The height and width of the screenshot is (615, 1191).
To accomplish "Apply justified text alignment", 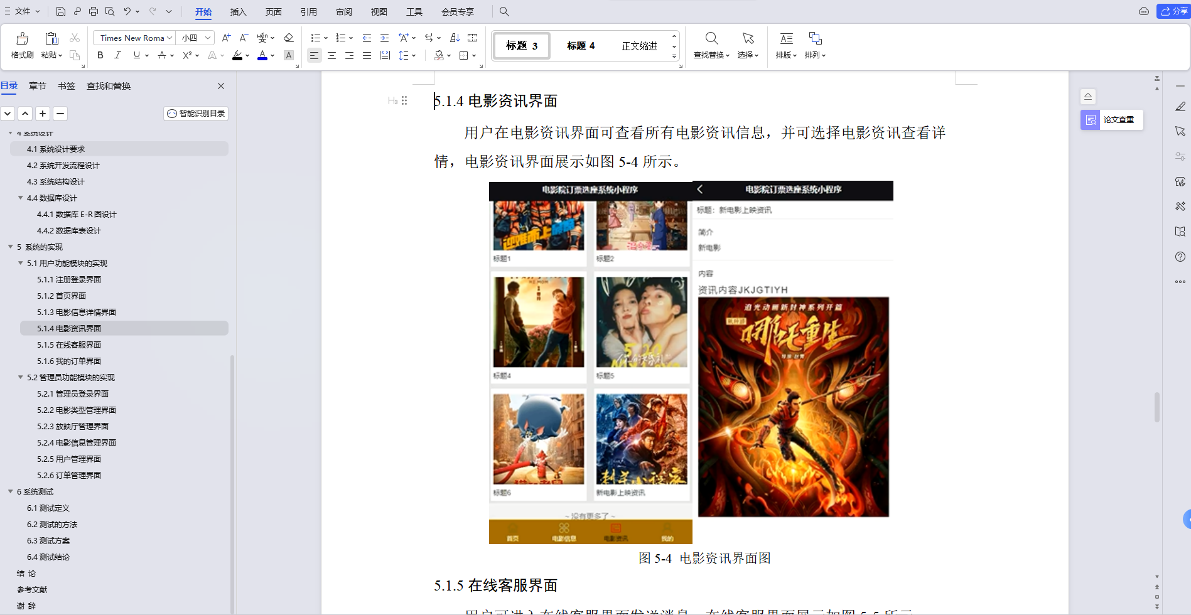I will (x=367, y=55).
